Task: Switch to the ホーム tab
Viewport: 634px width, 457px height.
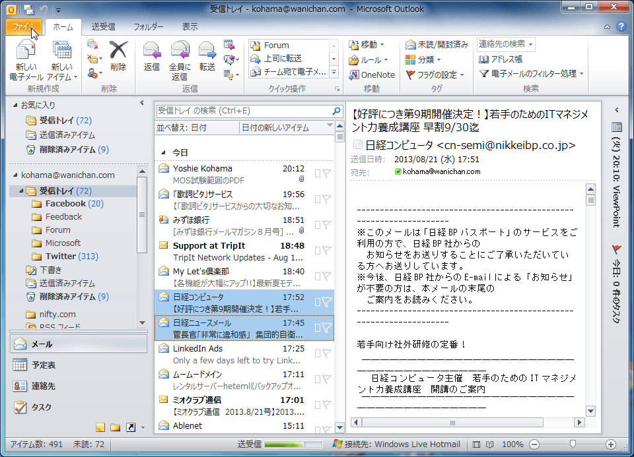Action: point(63,26)
